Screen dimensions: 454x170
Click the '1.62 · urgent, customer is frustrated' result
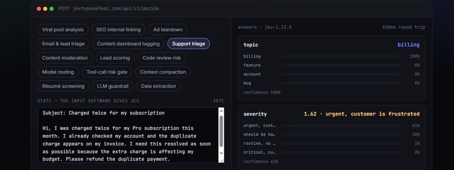coord(362,114)
